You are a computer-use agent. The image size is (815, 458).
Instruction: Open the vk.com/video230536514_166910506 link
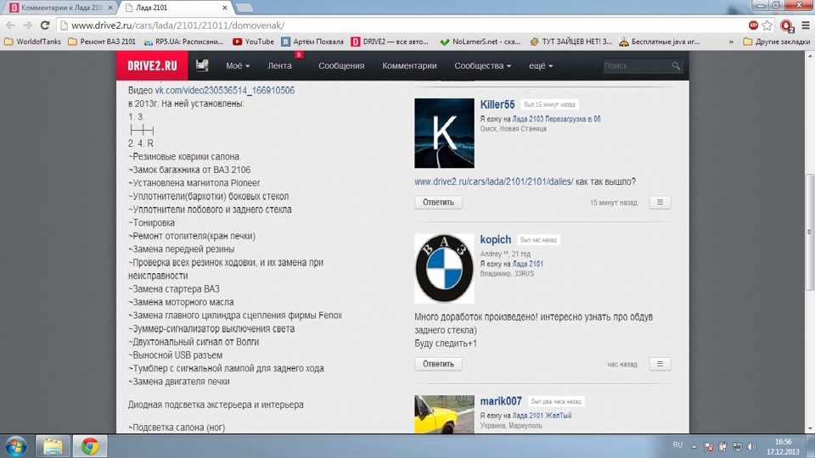(x=224, y=91)
